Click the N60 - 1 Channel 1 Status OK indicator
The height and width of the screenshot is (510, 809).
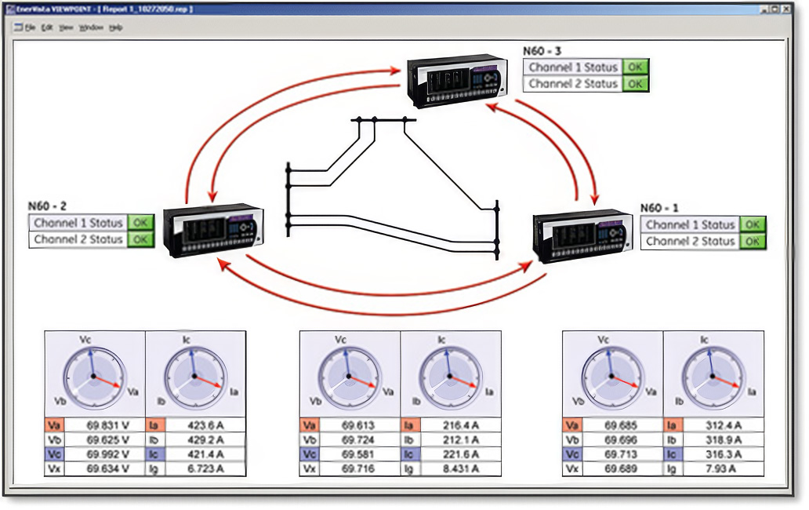click(x=753, y=224)
